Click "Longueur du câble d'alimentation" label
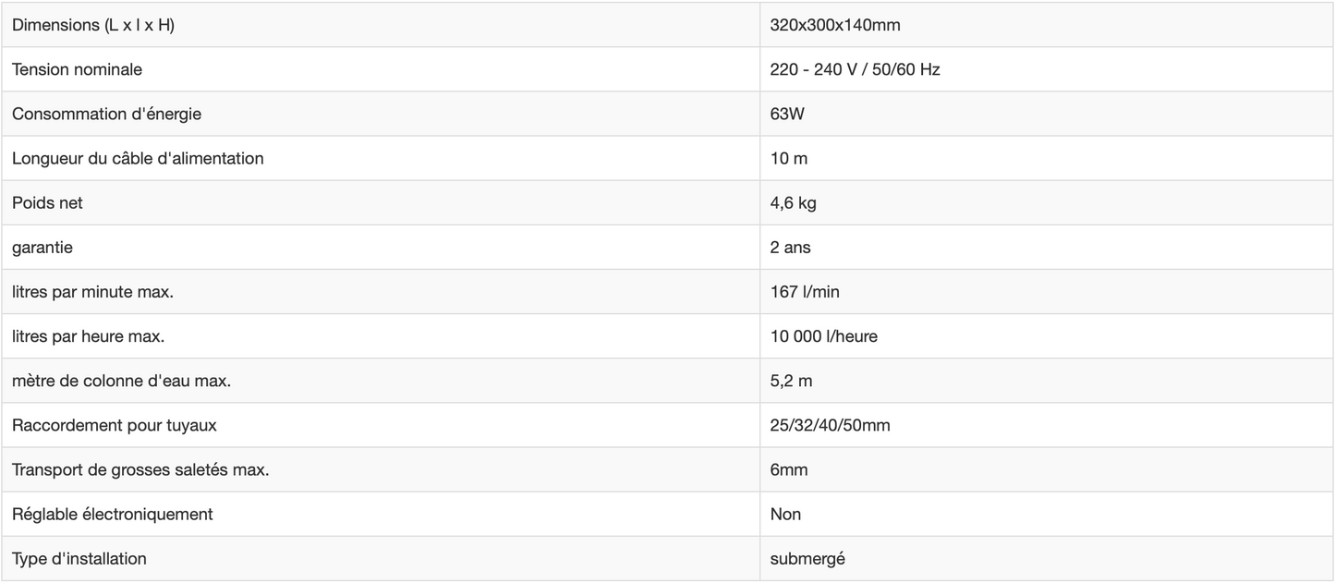 pyautogui.click(x=138, y=158)
